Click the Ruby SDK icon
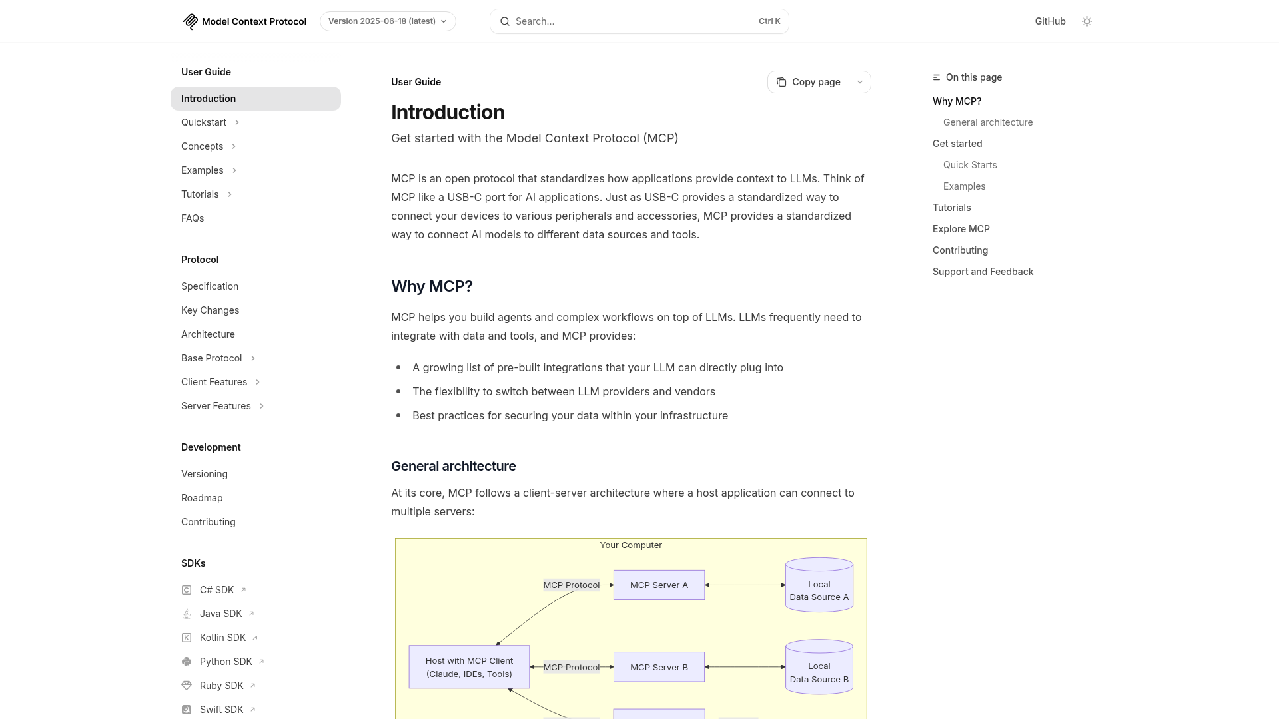1279x719 pixels. (x=187, y=686)
